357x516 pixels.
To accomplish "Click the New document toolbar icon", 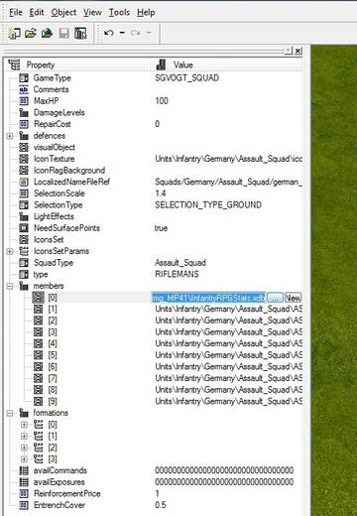I will pos(14,33).
